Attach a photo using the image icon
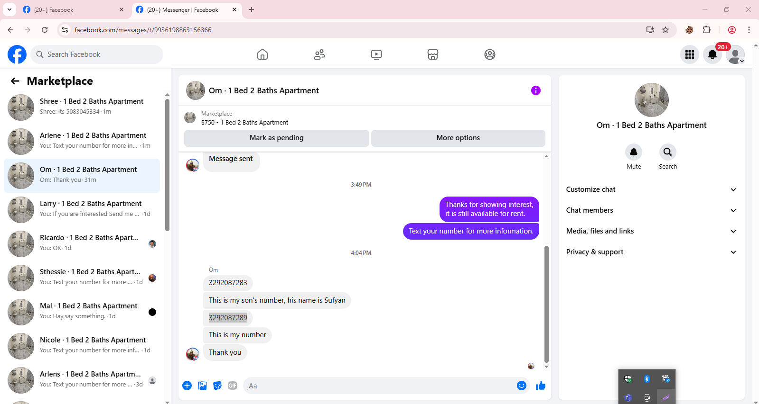Screen dimensions: 759x404 pyautogui.click(x=203, y=386)
